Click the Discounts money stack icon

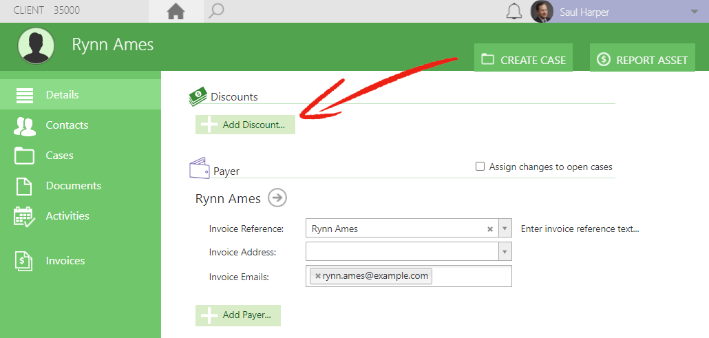(x=198, y=96)
